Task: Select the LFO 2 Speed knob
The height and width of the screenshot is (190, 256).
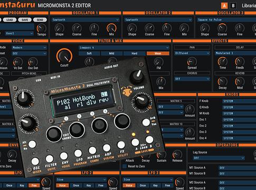Action: (113, 182)
